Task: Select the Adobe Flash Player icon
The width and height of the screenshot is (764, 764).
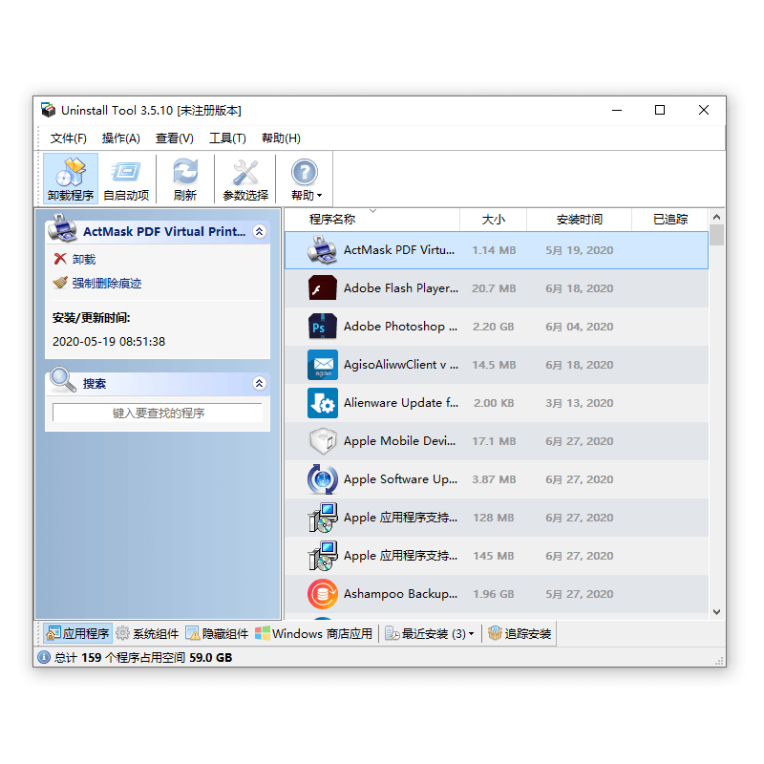Action: coord(323,288)
